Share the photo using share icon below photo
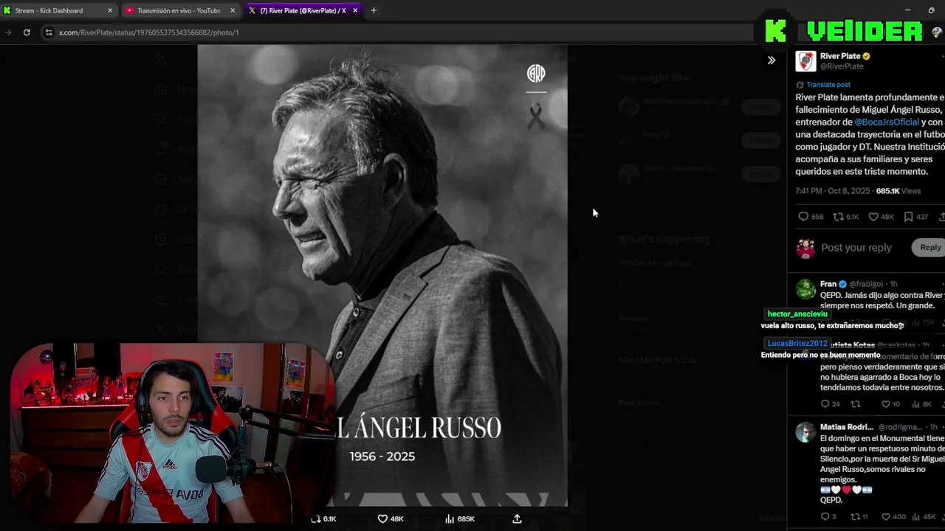 (517, 519)
